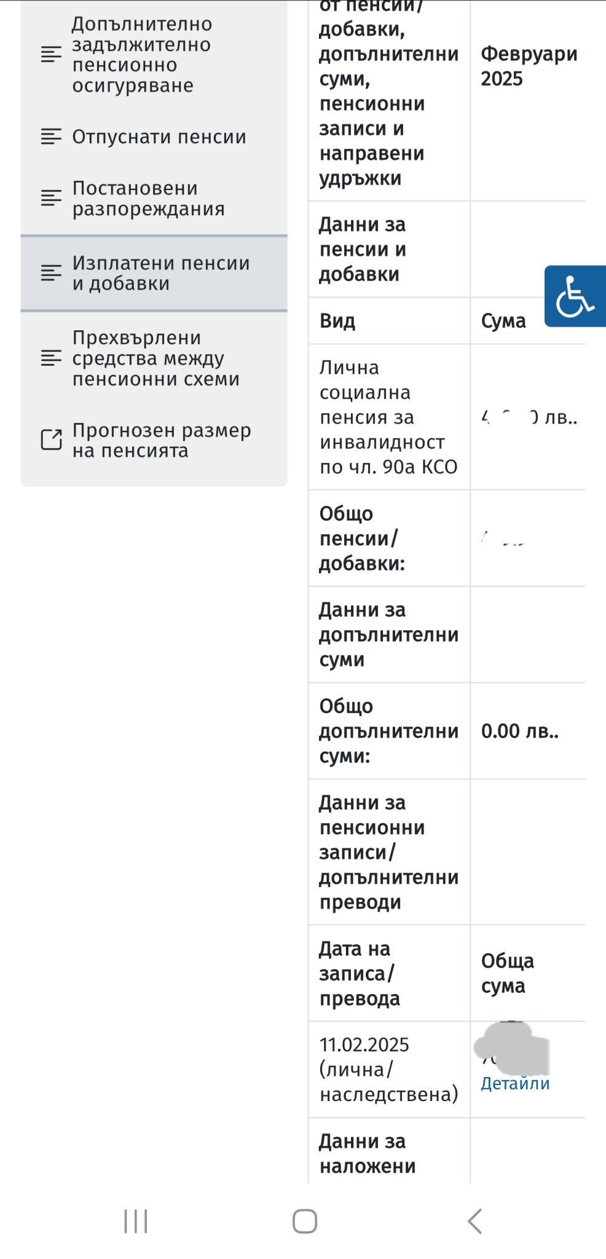Image resolution: width=606 pixels, height=1259 pixels.
Task: Tap the list icon beside Прехвърлени средства
Action: point(51,358)
